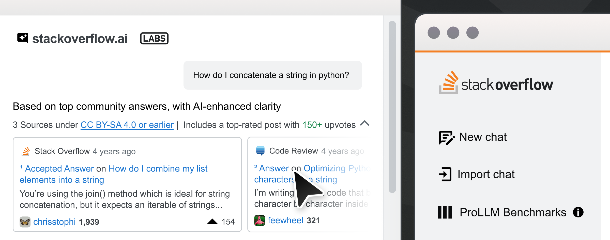This screenshot has width=610, height=240.
Task: Click the LABS badge
Action: [x=154, y=38]
